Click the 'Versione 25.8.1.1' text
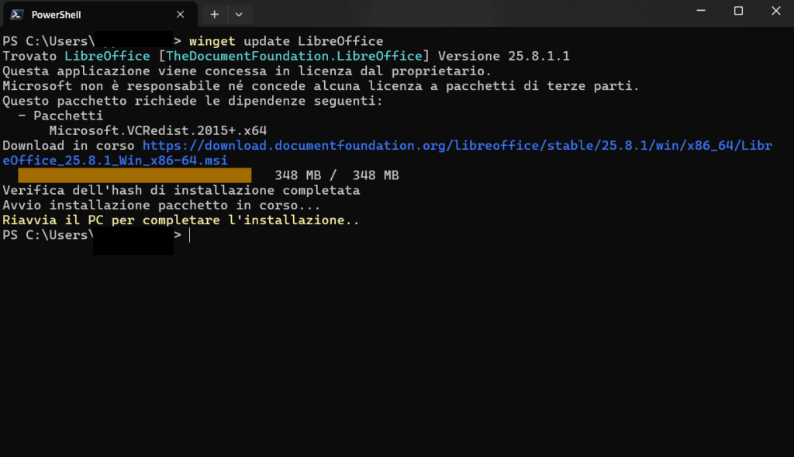This screenshot has height=457, width=794. pos(504,56)
